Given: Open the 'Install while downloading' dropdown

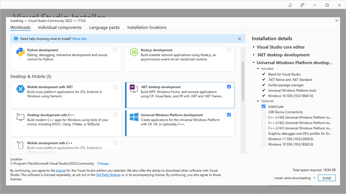Looking at the screenshot, I should point(295,178).
